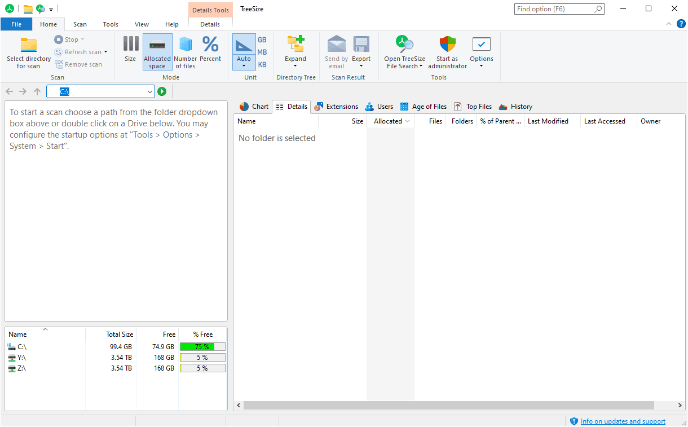
Task: Open the View ribbon tab
Action: [142, 24]
